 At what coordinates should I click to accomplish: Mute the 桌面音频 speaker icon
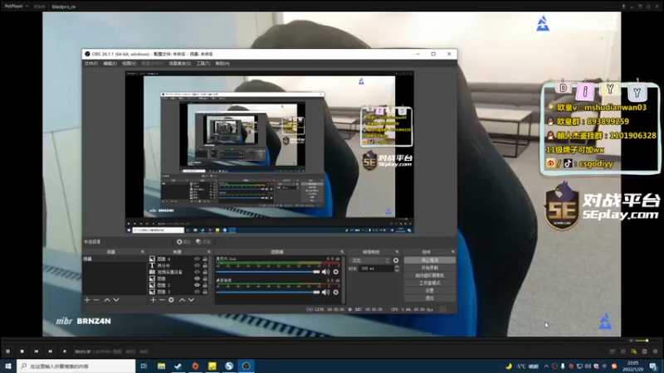point(325,293)
